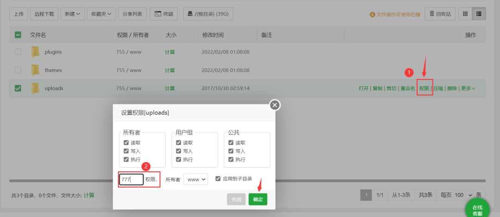
Task: Click the uploads folder icon
Action: (x=35, y=88)
